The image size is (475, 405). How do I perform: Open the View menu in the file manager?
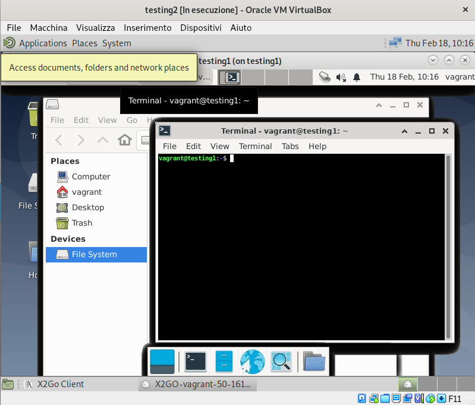click(x=107, y=120)
